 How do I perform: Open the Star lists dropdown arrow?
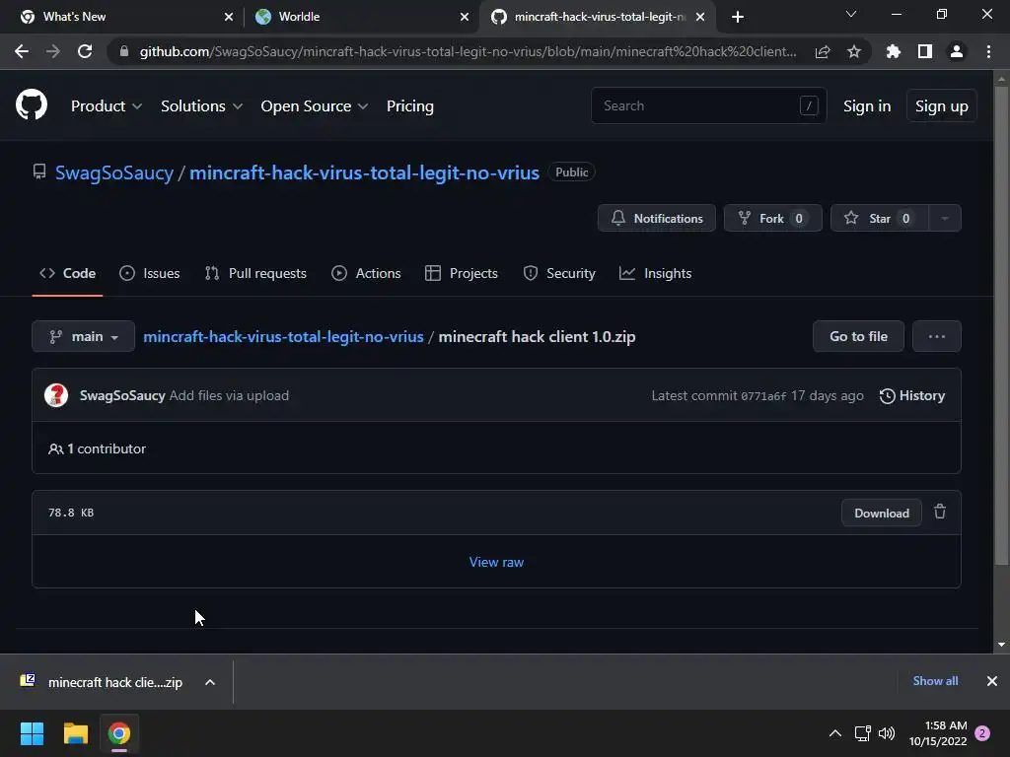tap(945, 218)
